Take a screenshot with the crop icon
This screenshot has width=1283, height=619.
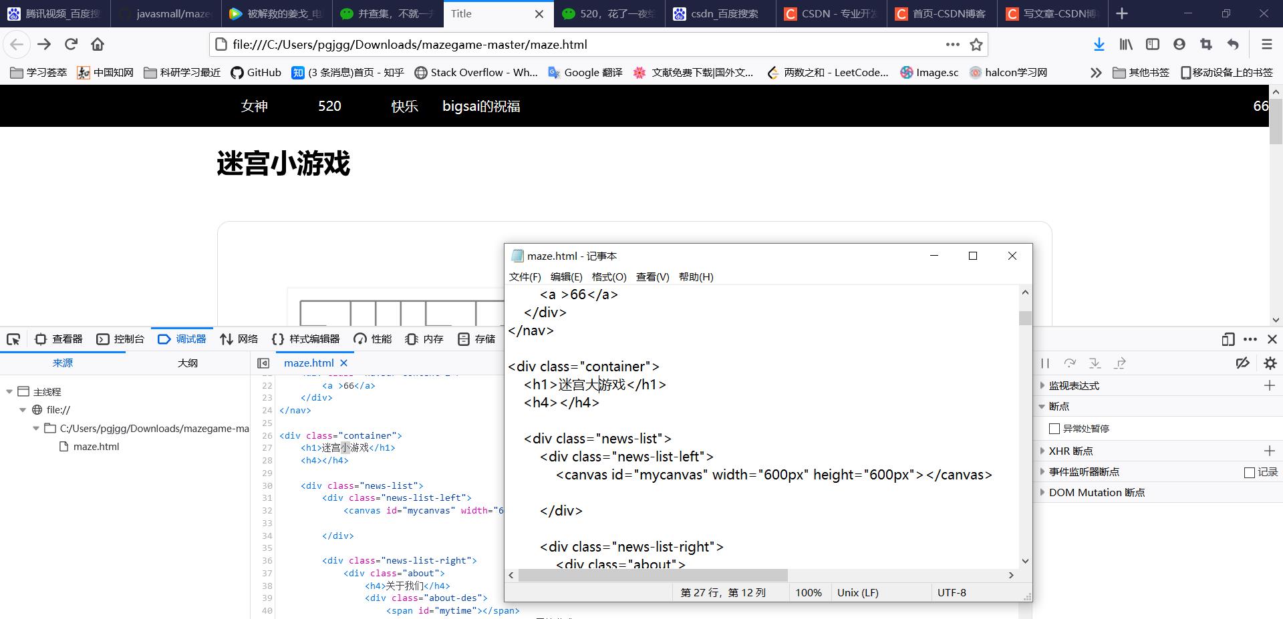(1206, 45)
